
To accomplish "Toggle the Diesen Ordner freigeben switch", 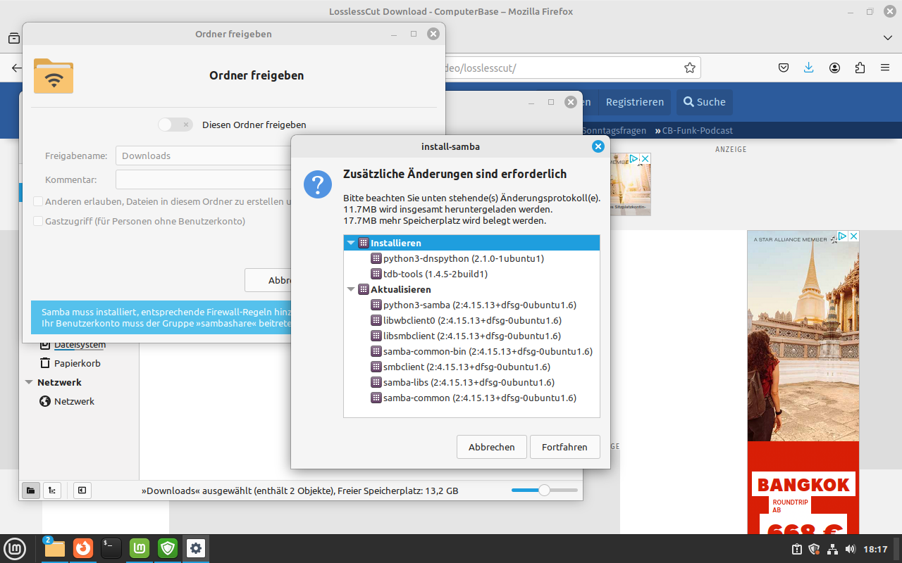I will tap(175, 125).
